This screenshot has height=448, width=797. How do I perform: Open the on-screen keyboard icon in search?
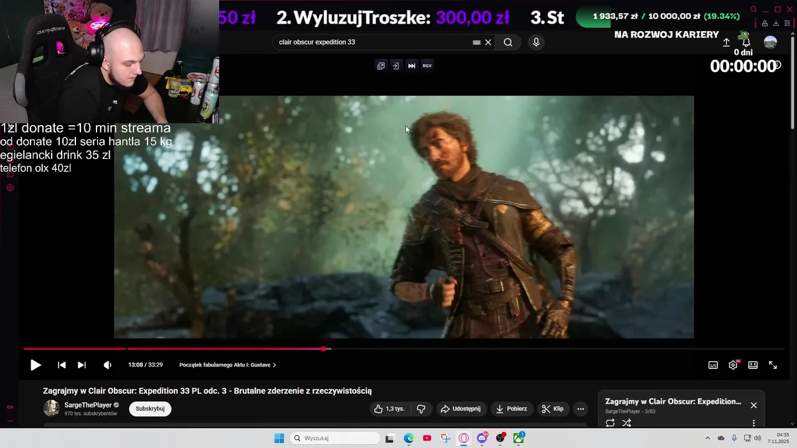[x=476, y=42]
